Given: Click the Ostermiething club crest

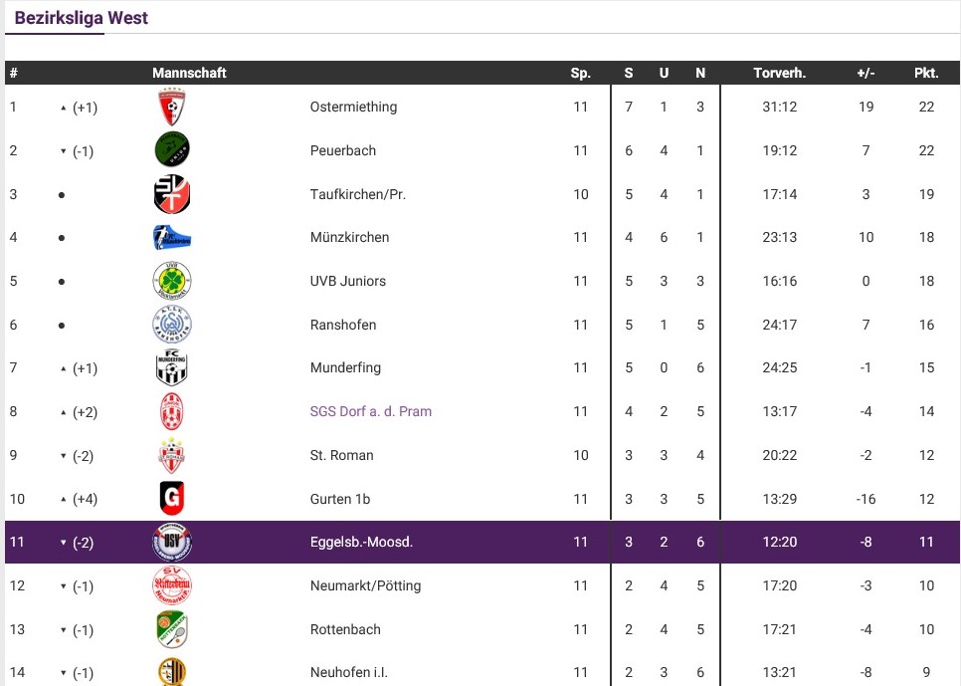Looking at the screenshot, I should pyautogui.click(x=172, y=107).
